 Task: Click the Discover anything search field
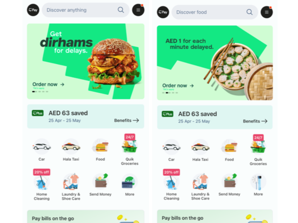(86, 10)
